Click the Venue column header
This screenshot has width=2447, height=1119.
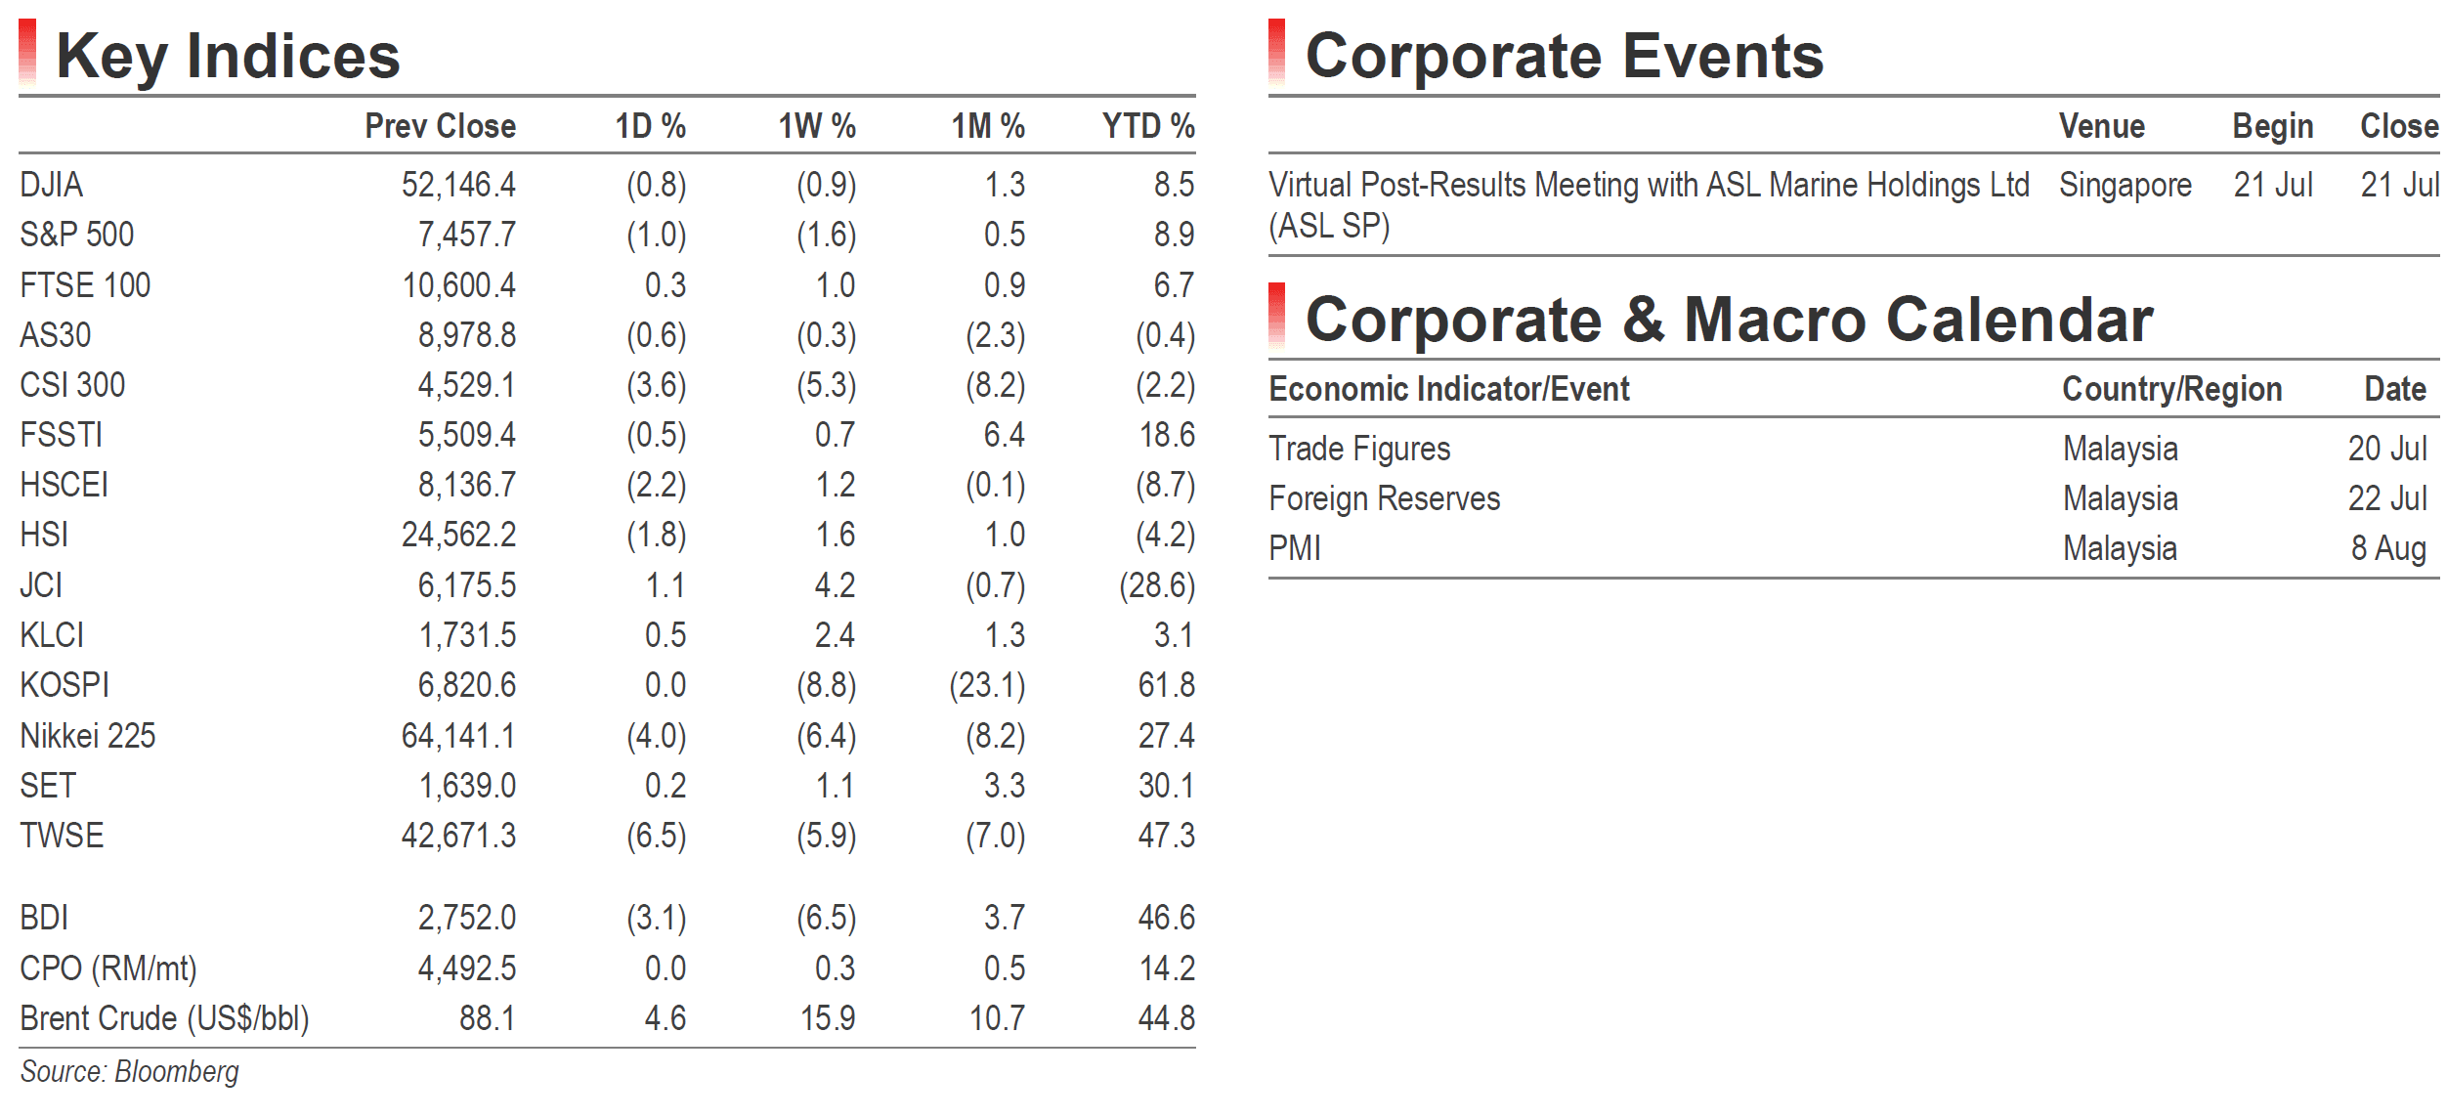[x=2101, y=126]
